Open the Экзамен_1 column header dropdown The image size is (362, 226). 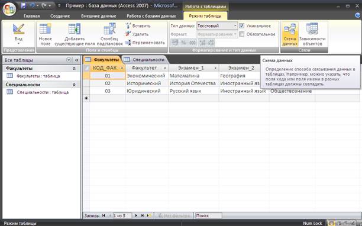tap(215, 68)
